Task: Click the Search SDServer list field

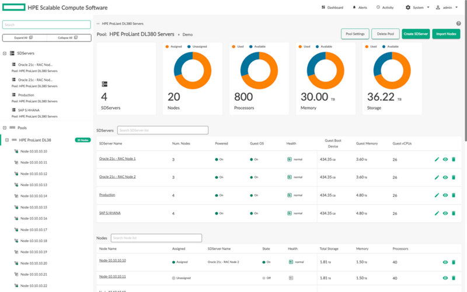Action: [163, 130]
